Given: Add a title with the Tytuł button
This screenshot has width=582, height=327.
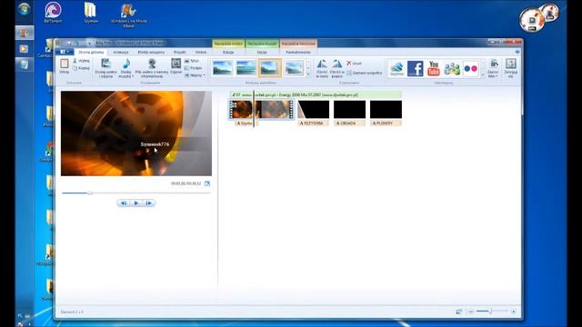Looking at the screenshot, I should [192, 61].
